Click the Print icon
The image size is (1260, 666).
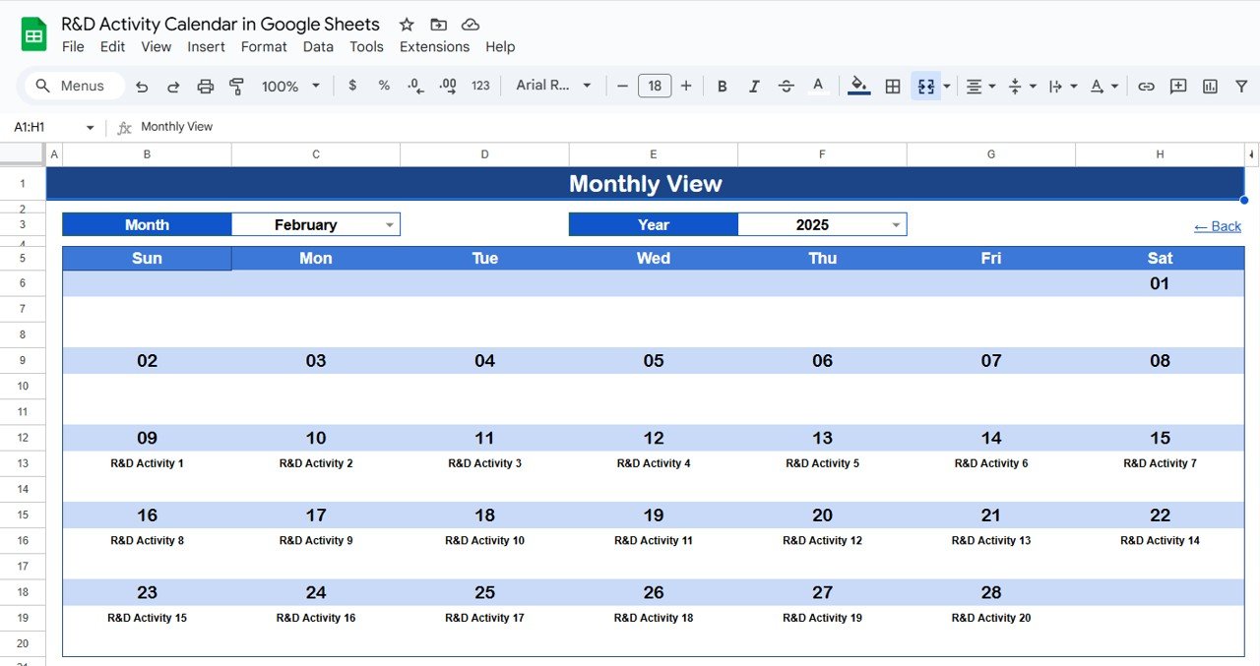coord(206,86)
